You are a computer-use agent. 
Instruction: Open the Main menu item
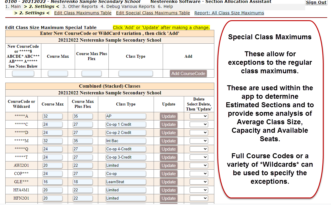point(13,6)
